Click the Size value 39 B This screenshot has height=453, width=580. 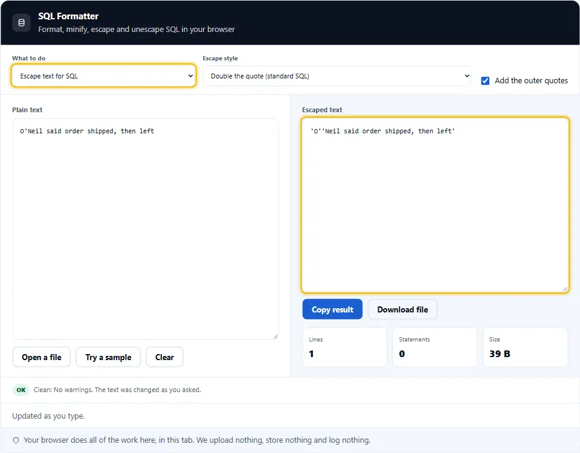point(500,353)
